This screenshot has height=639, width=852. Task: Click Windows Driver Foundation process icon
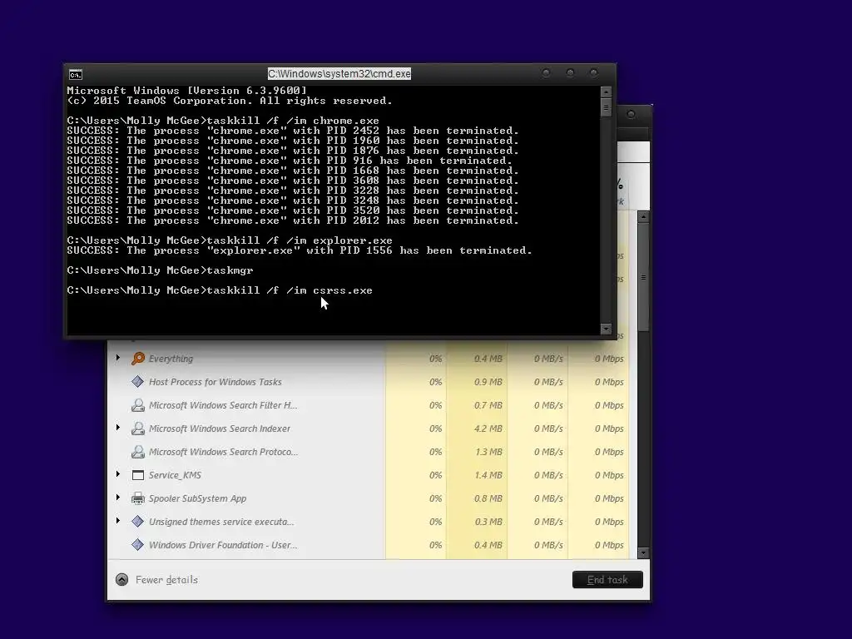[x=138, y=545]
